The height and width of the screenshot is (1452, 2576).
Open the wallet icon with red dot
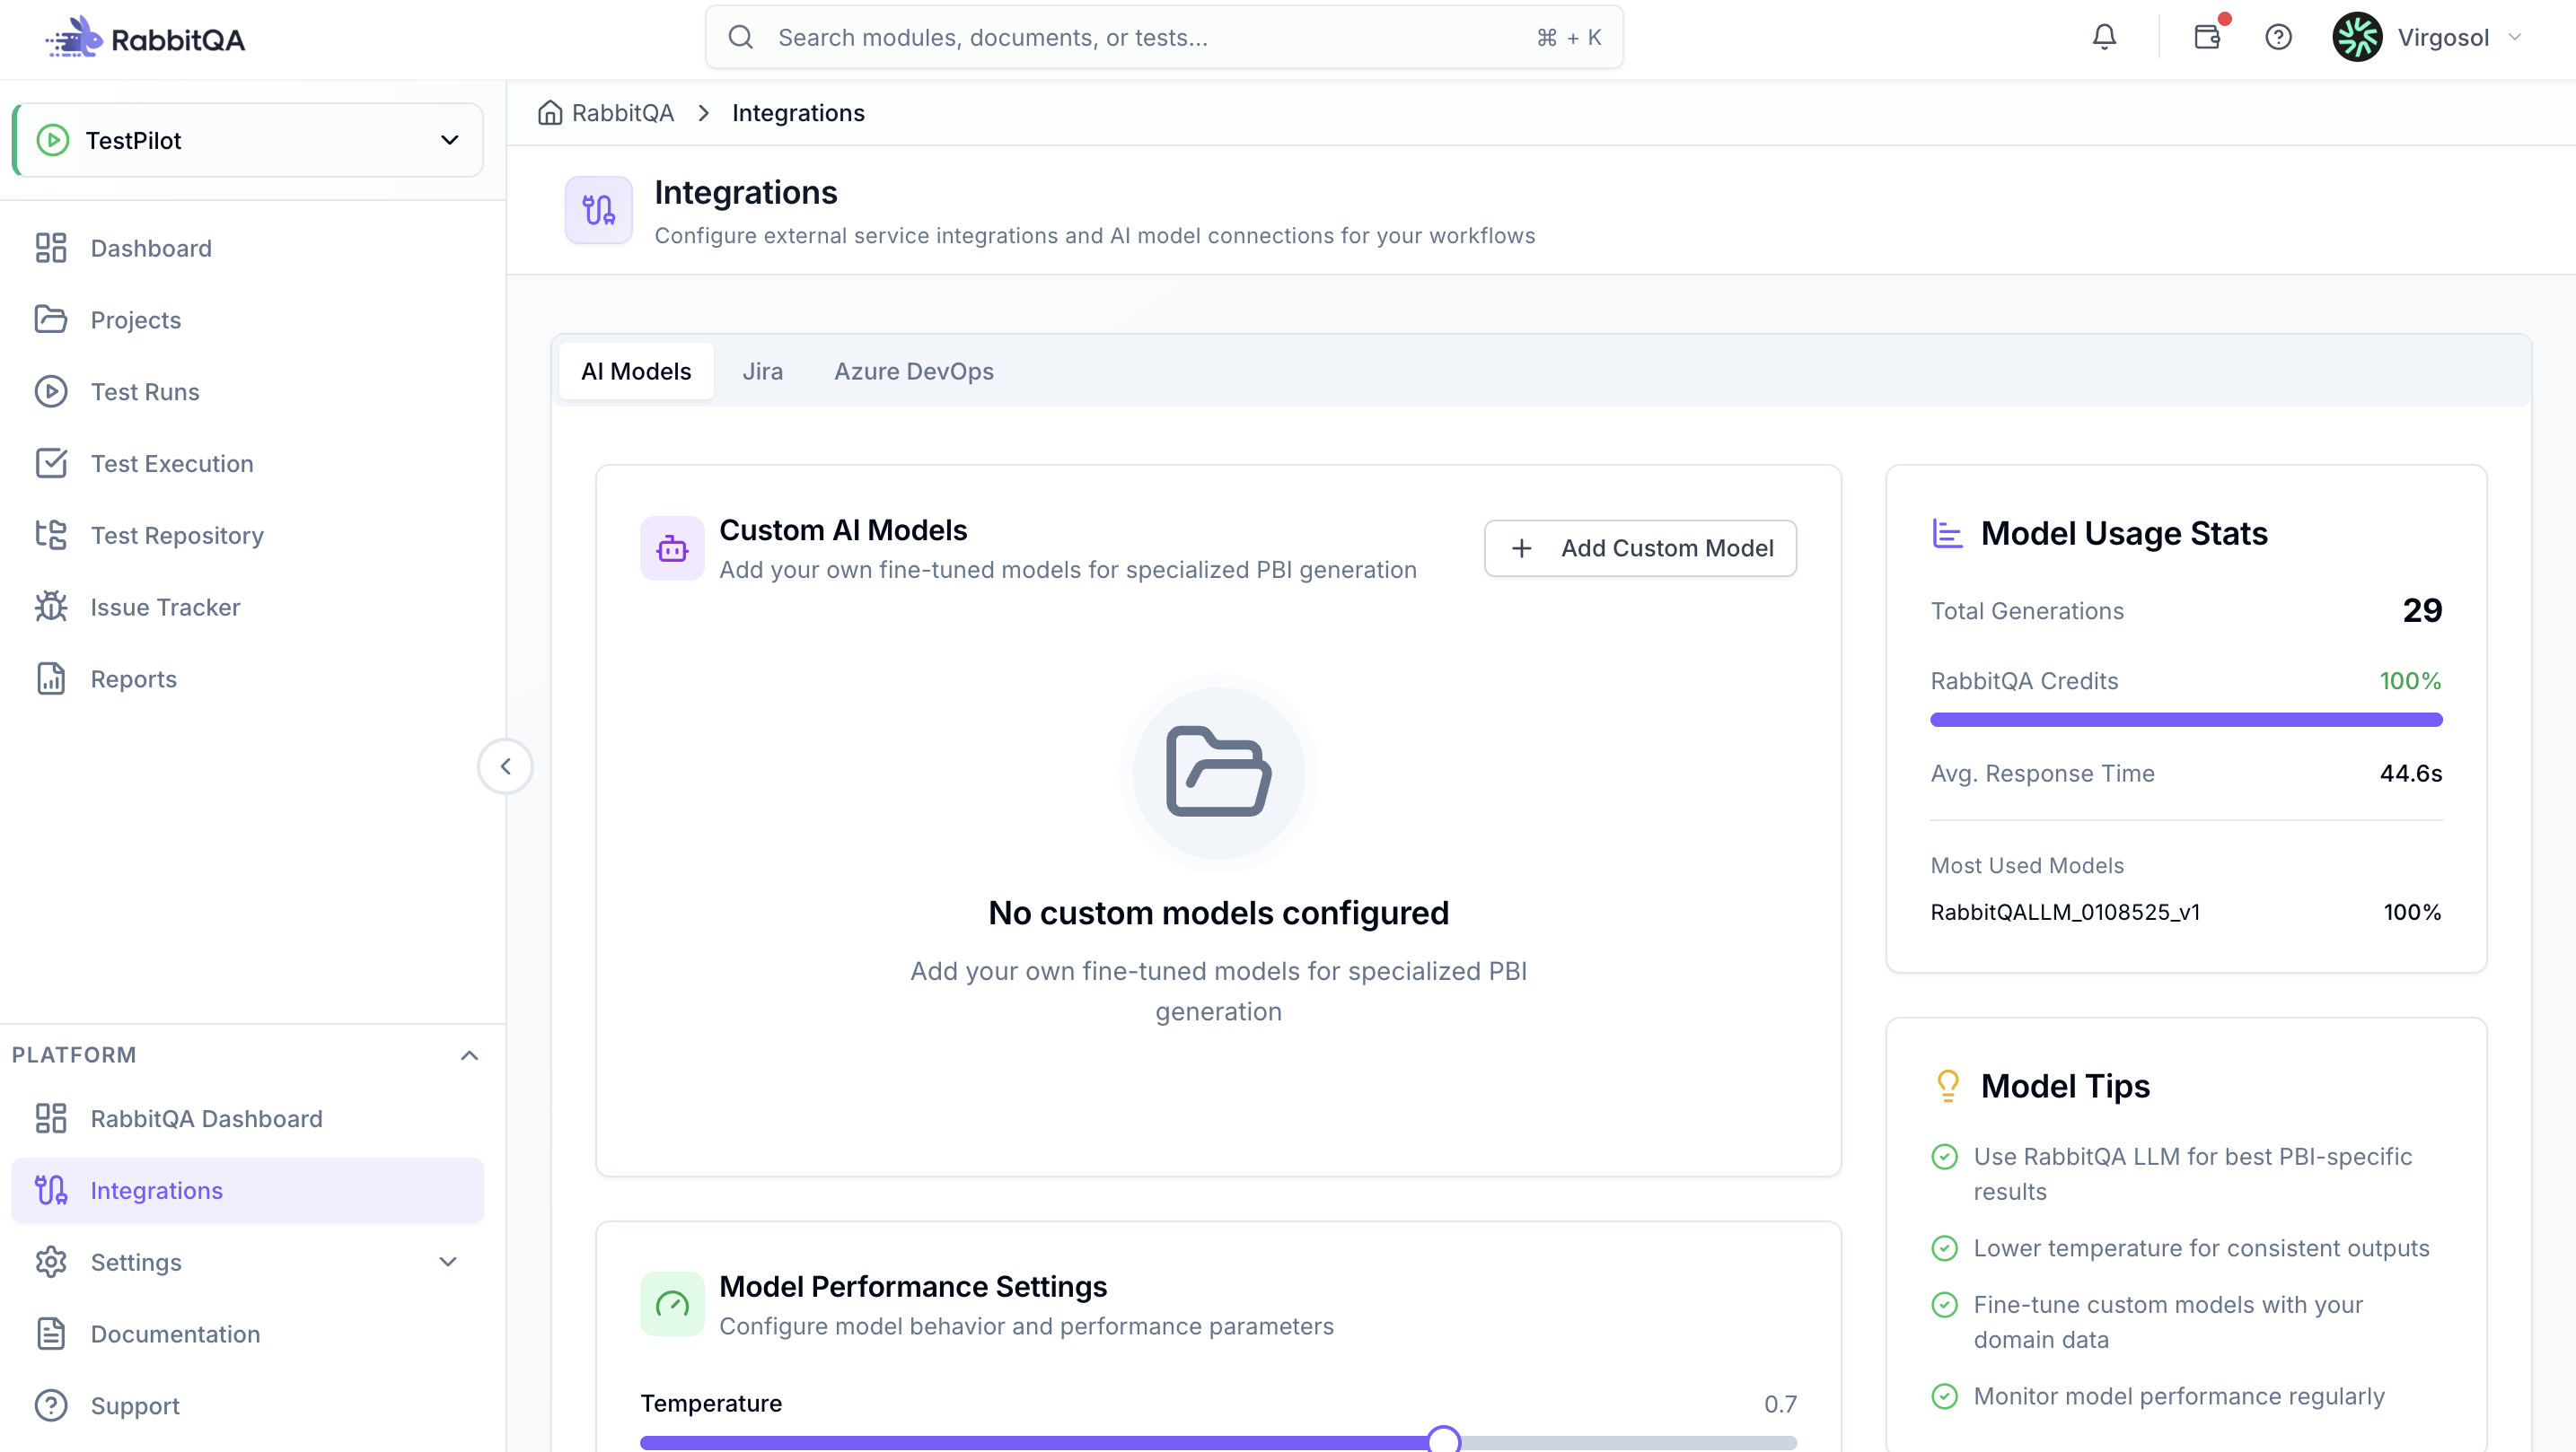pyautogui.click(x=2207, y=37)
